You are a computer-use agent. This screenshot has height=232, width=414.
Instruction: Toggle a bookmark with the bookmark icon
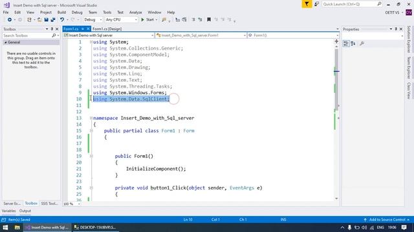point(209,20)
